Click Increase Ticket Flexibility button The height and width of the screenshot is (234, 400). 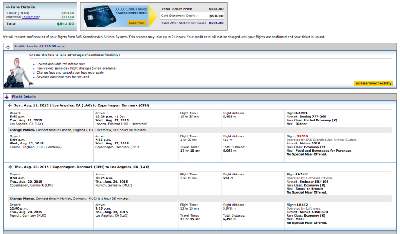point(373,83)
